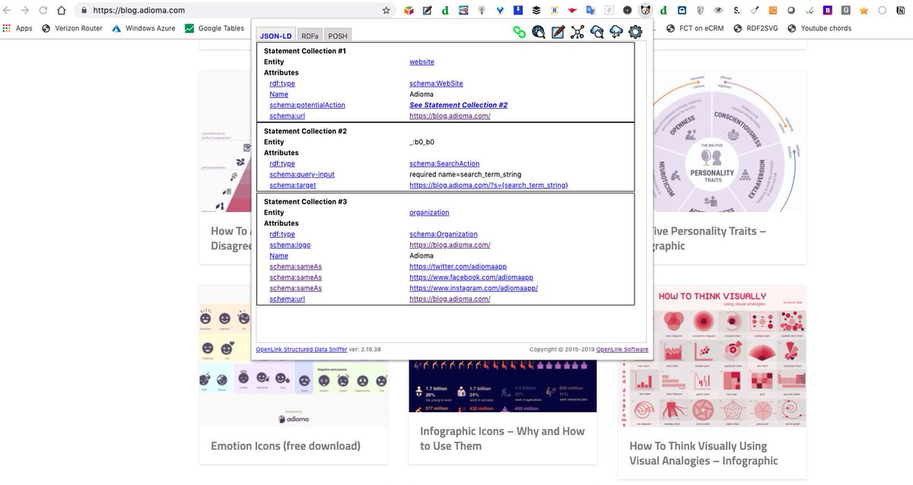Open the Emotion Icons (free download) post

point(285,446)
